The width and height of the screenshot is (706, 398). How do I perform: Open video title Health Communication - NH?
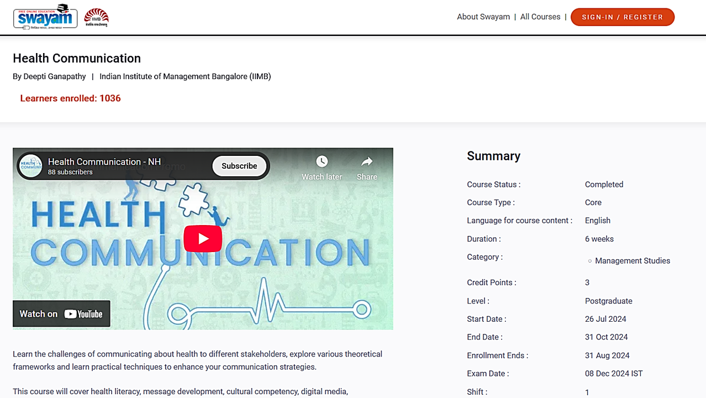pos(104,161)
